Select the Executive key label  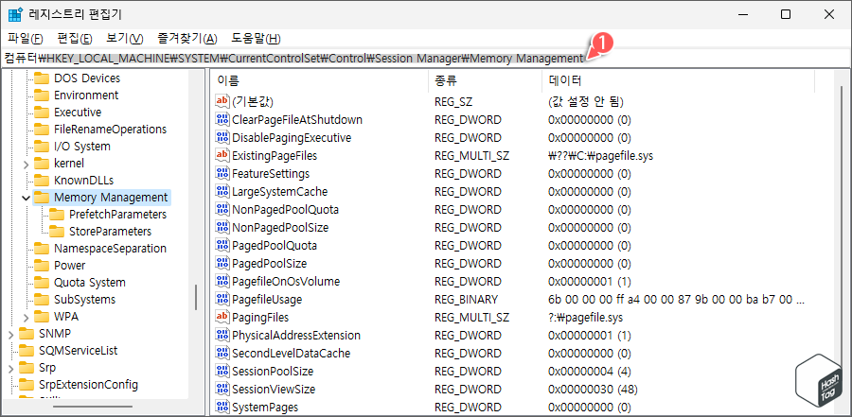pos(78,113)
